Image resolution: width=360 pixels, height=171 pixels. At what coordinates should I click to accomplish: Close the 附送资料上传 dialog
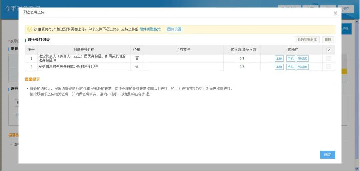coord(335,13)
